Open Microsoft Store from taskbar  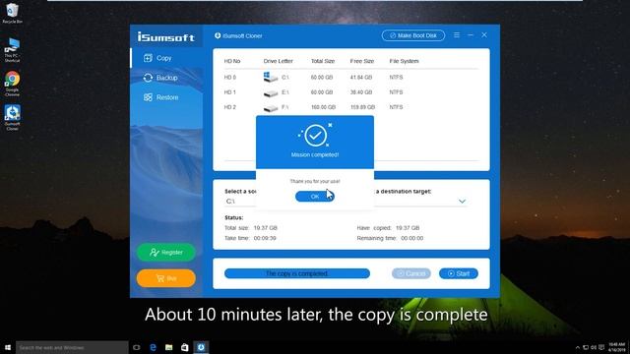185,347
